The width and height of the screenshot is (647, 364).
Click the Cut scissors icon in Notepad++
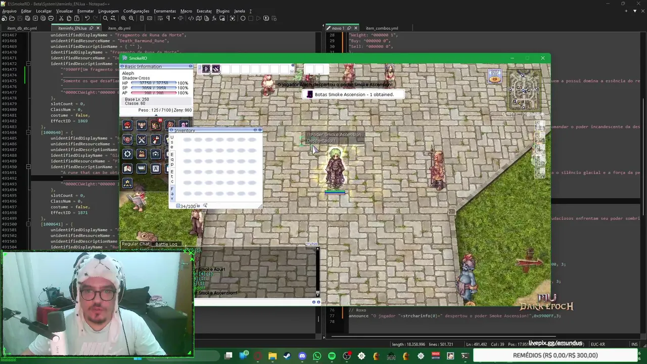(61, 18)
